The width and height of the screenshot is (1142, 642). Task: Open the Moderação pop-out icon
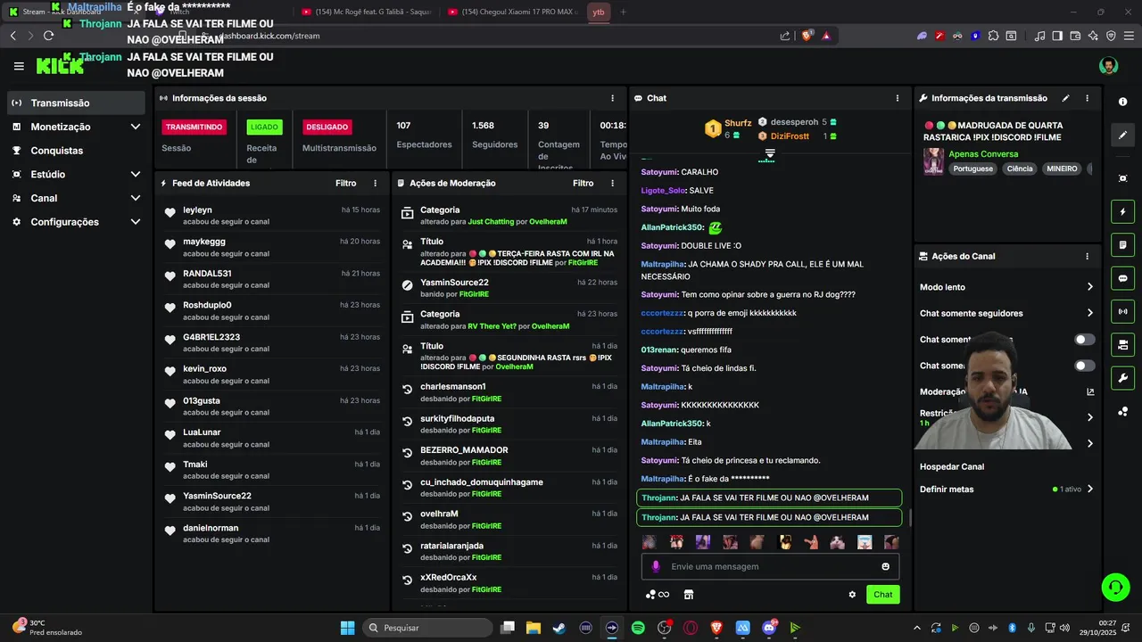1090,391
